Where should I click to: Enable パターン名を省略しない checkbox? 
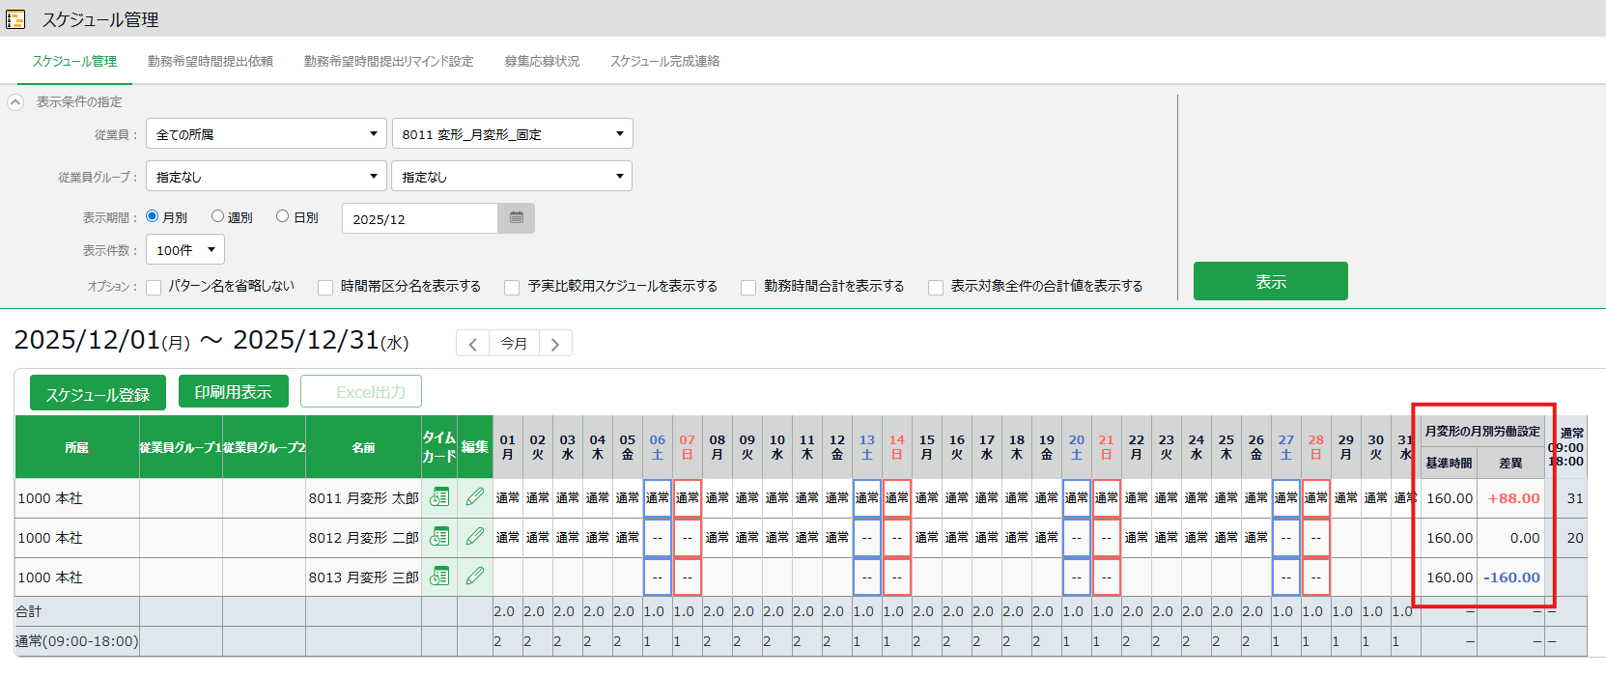pyautogui.click(x=154, y=287)
